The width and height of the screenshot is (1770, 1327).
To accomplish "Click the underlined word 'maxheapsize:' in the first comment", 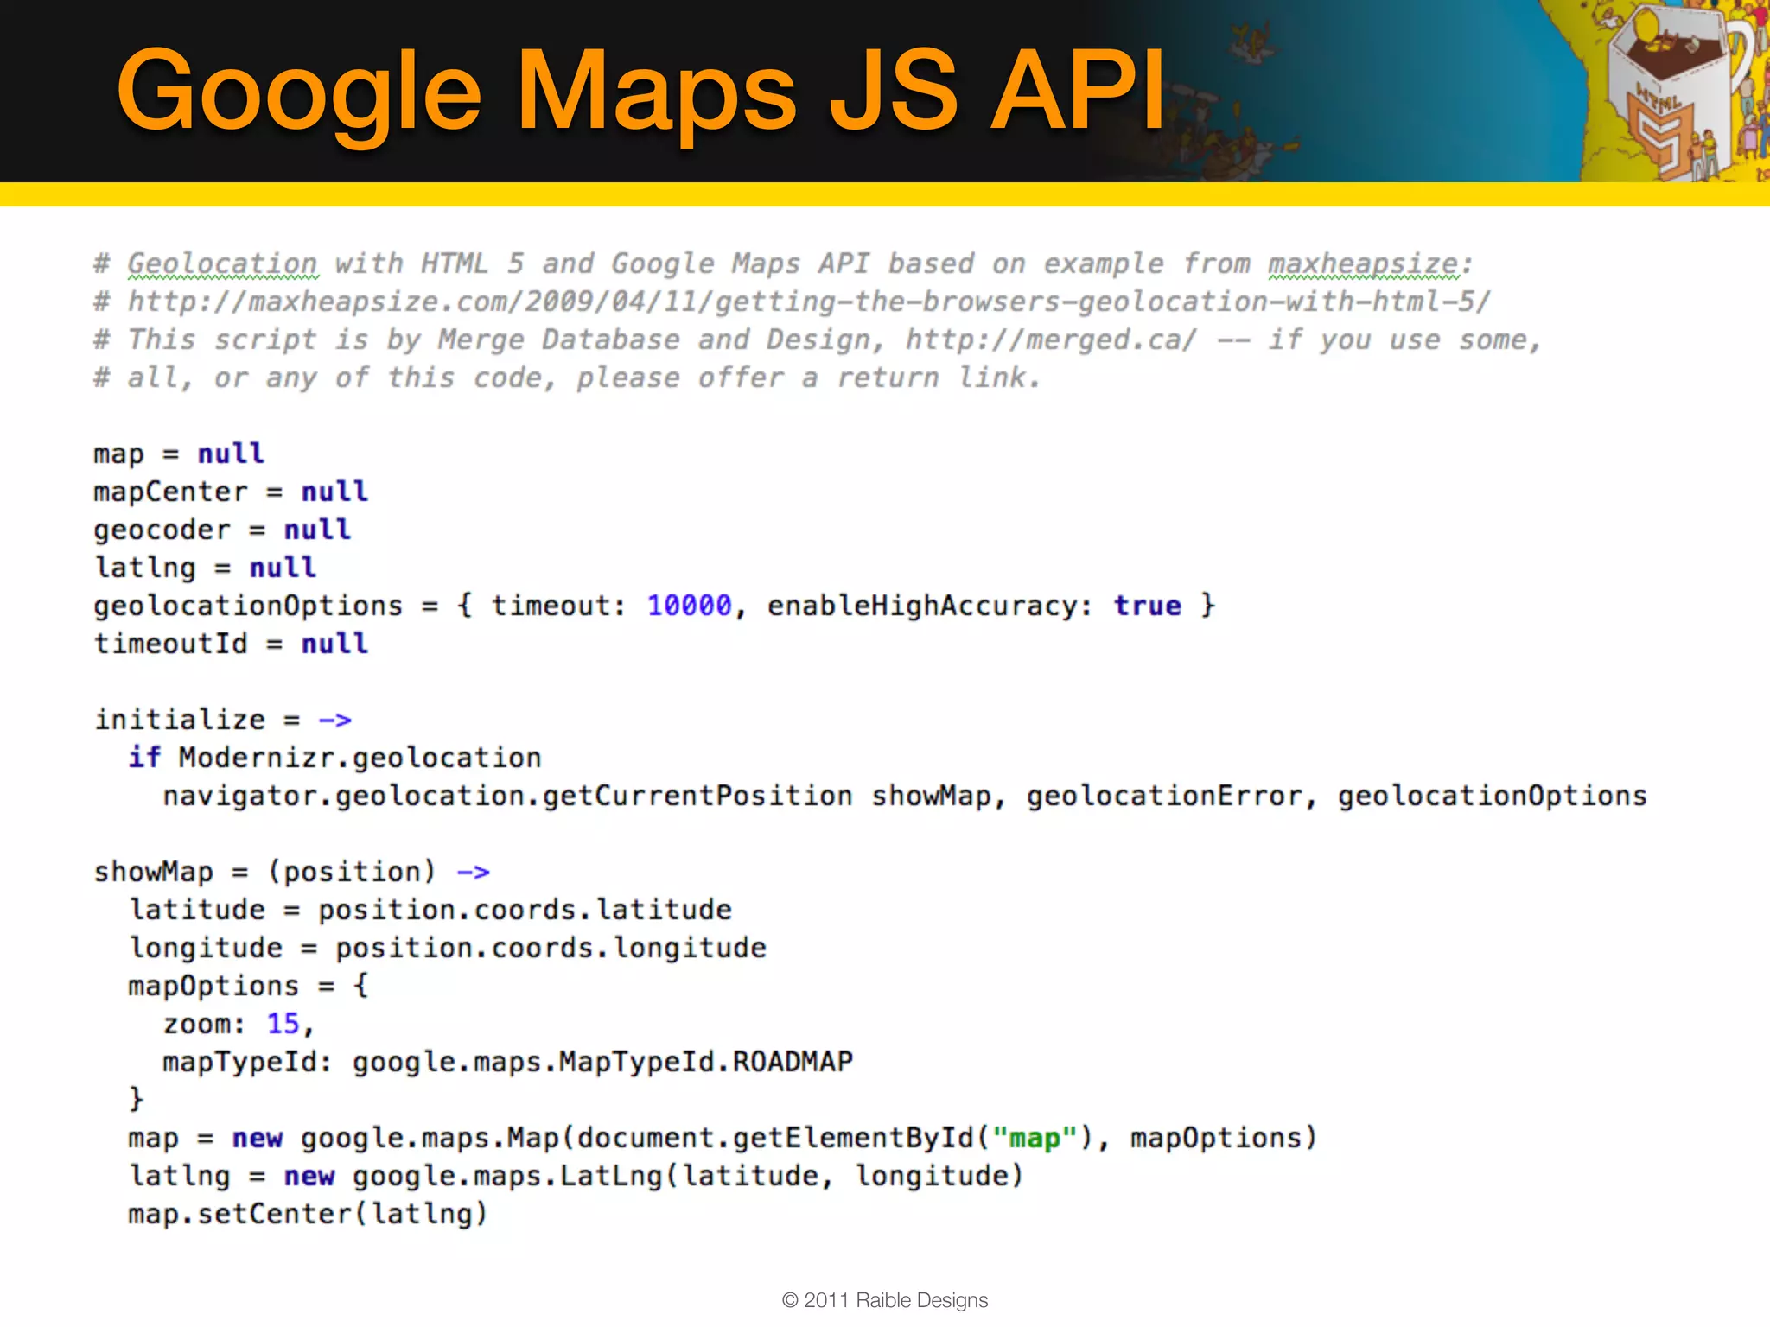I will click(1370, 263).
